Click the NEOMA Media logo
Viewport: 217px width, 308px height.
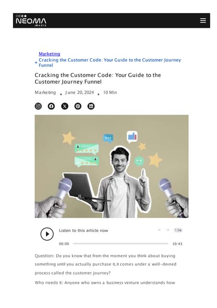[31, 21]
